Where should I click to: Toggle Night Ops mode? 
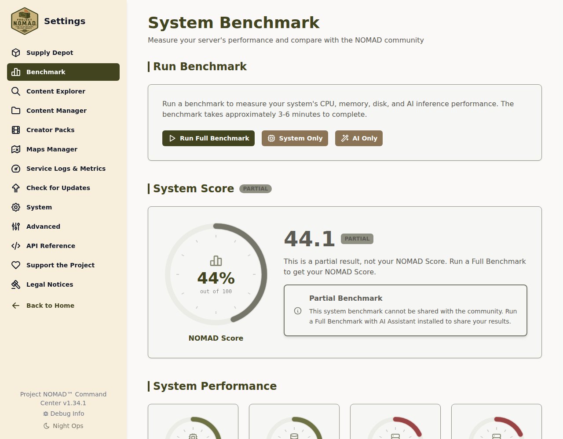(63, 426)
